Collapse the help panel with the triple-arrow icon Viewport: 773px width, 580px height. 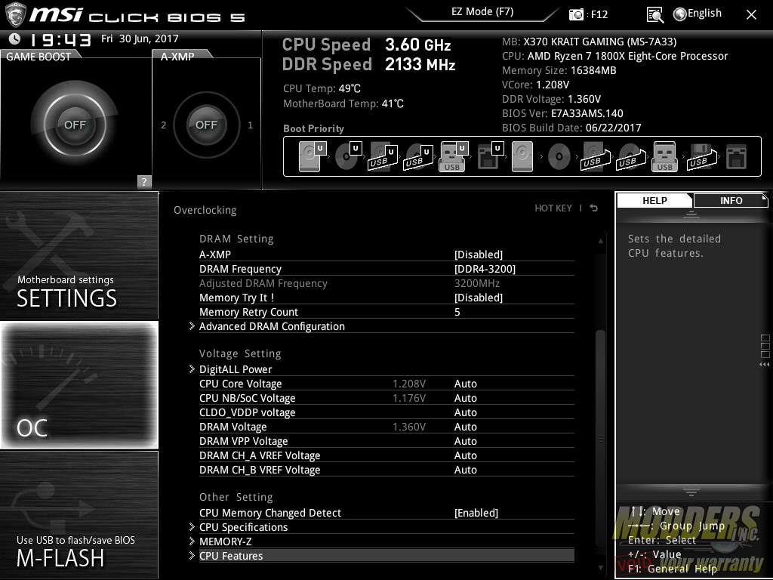764,365
